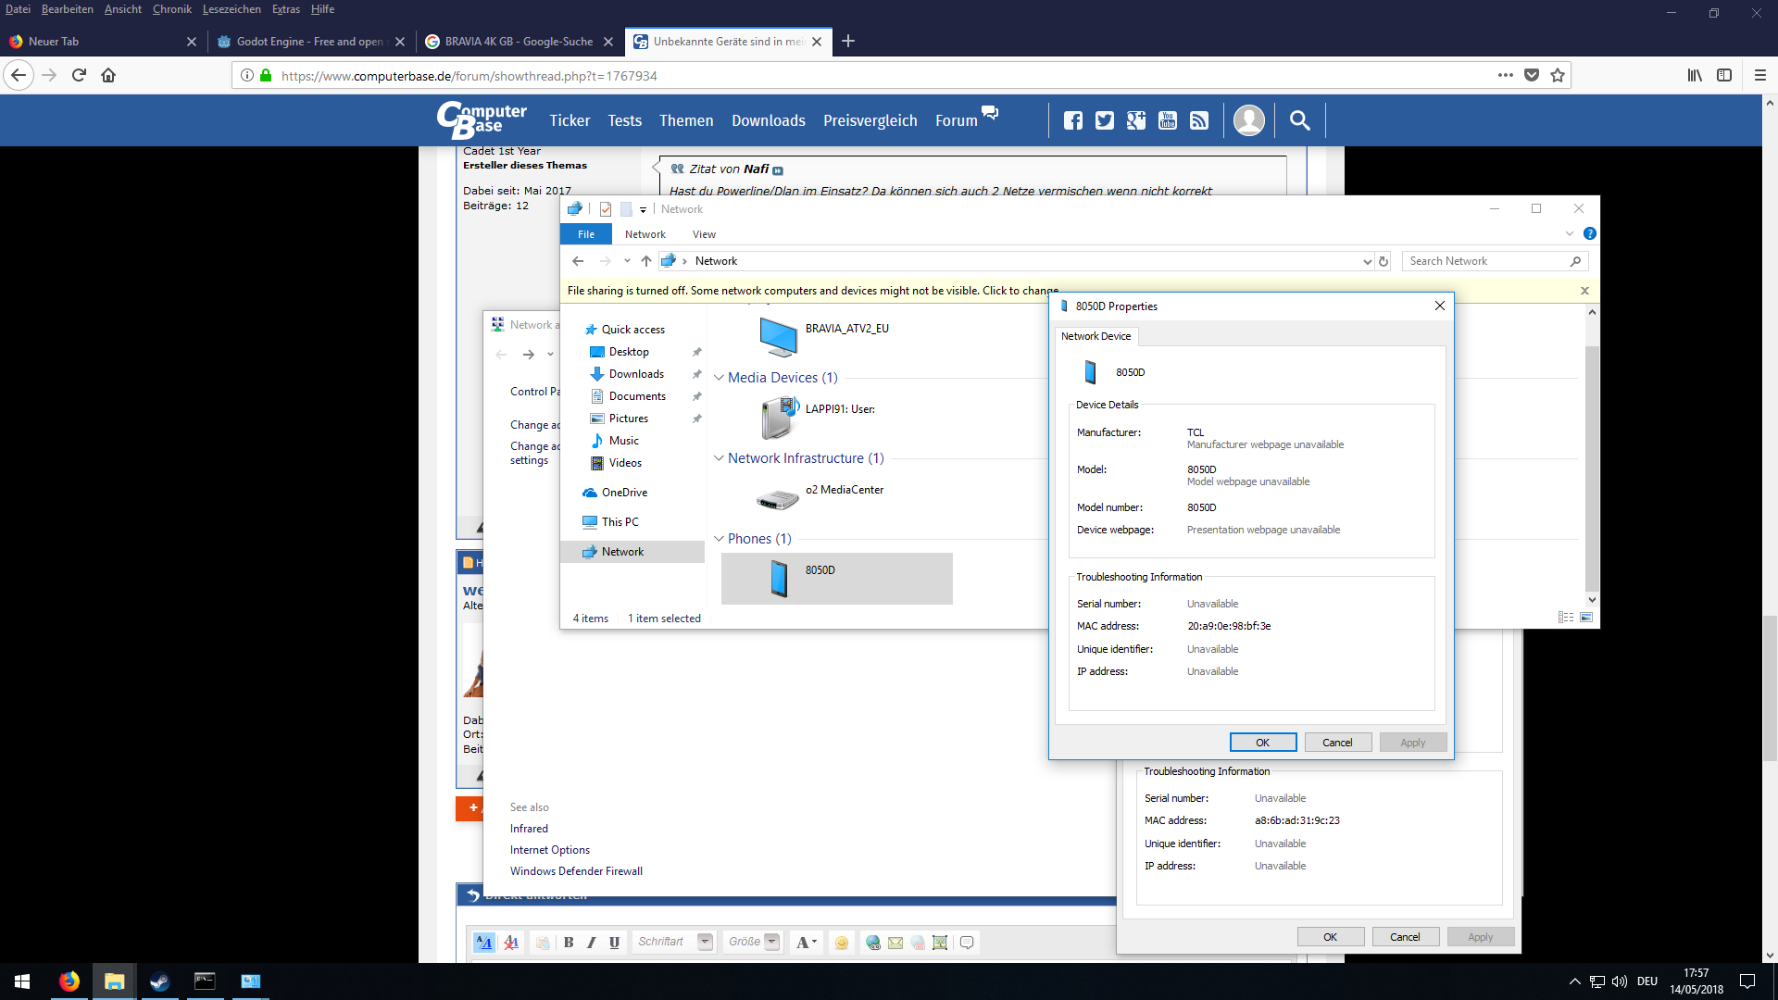Click the insert link globe icon
1778x1000 pixels.
click(872, 943)
